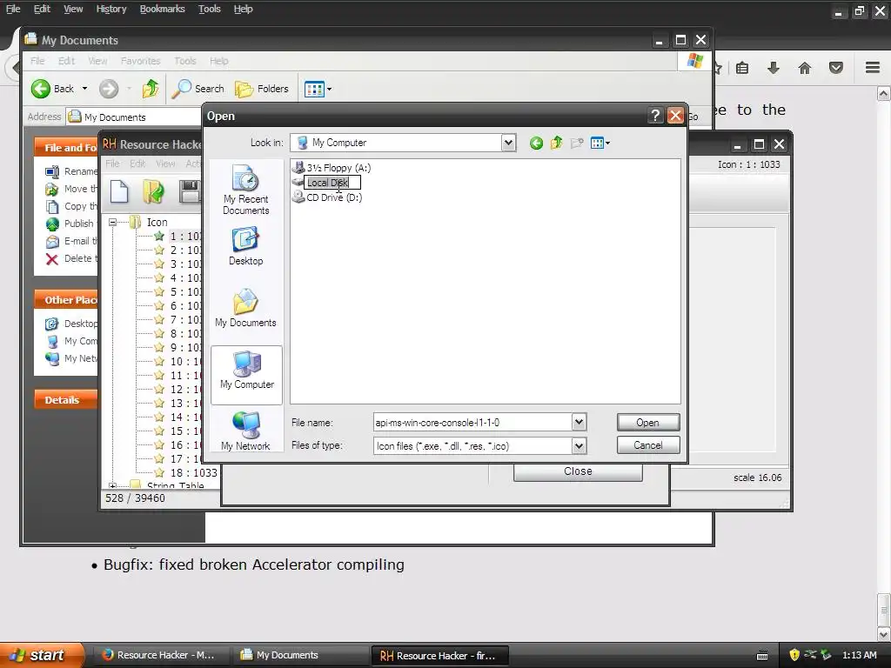Click Firefox bookmarks list icon

pos(741,68)
